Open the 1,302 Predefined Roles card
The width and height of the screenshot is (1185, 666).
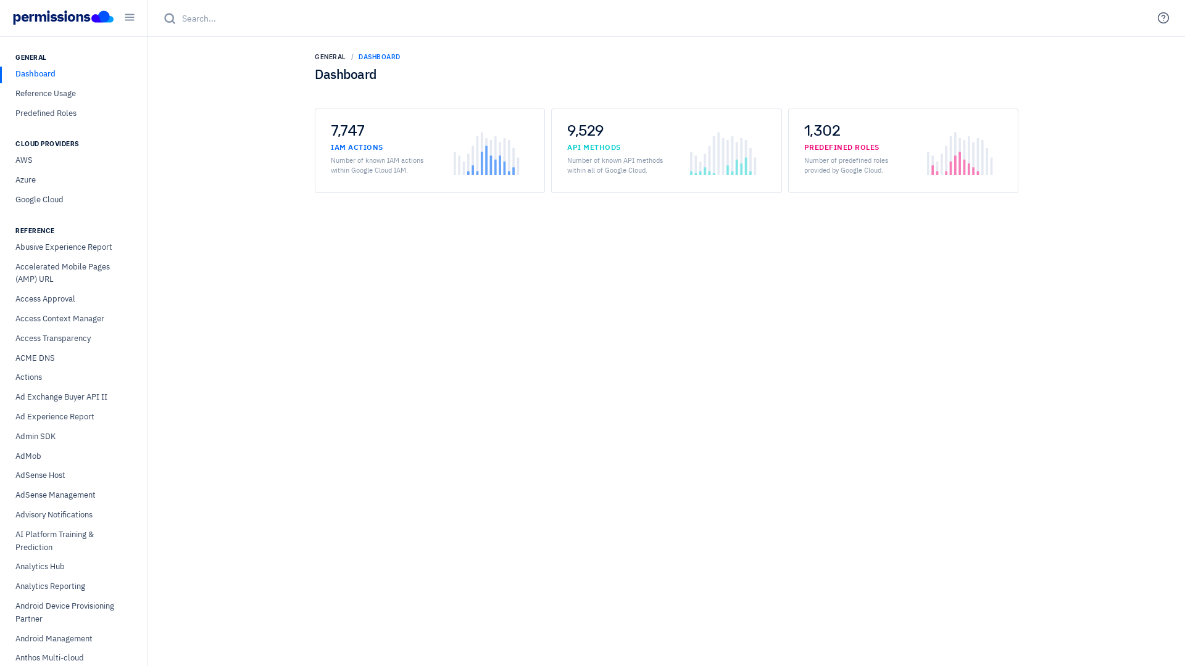(903, 151)
